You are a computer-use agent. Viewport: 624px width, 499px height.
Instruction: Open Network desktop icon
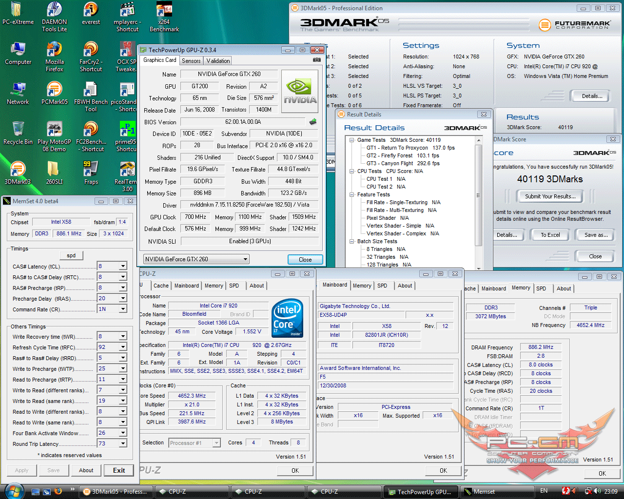tap(18, 94)
